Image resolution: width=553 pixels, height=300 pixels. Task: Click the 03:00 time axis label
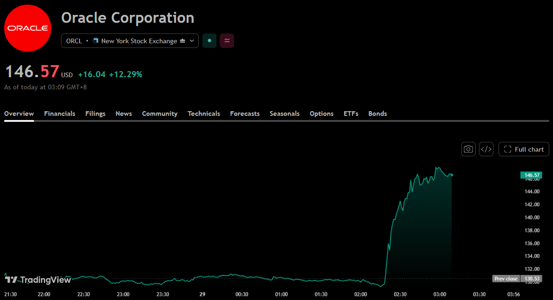click(x=440, y=294)
